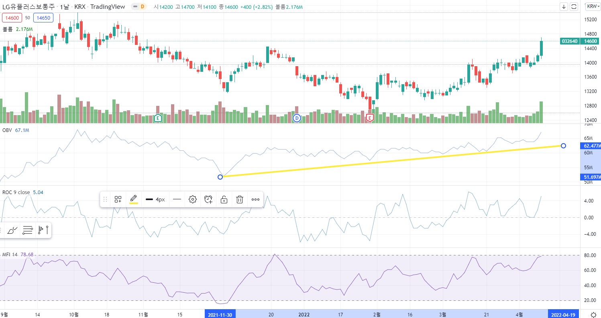Viewport: 601px width, 318px height.
Task: Click the trend line start anchor point
Action: point(220,177)
